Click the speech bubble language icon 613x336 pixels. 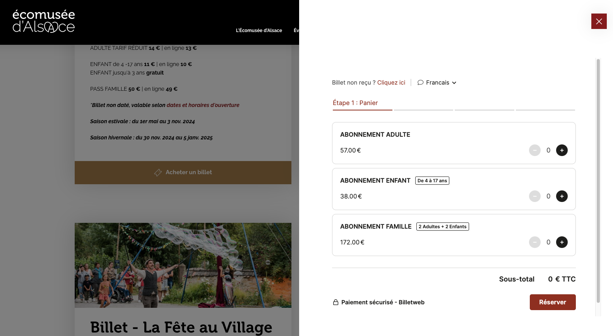(420, 83)
